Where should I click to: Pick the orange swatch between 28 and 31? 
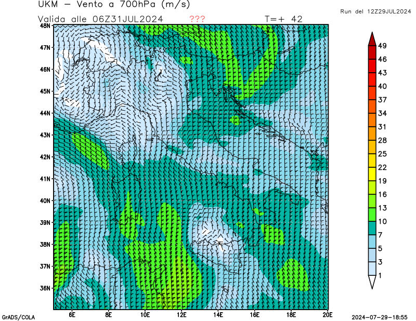tap(372, 133)
